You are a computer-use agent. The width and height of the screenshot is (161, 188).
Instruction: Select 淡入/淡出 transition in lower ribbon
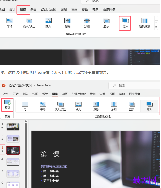(61, 106)
